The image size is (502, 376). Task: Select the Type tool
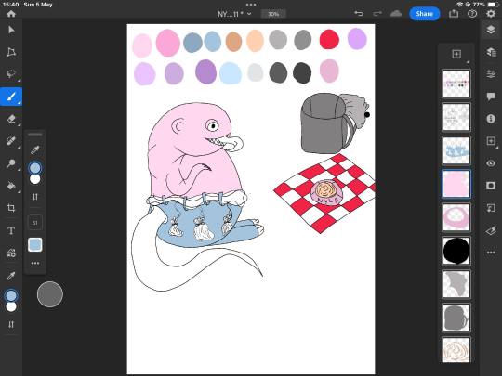11,230
